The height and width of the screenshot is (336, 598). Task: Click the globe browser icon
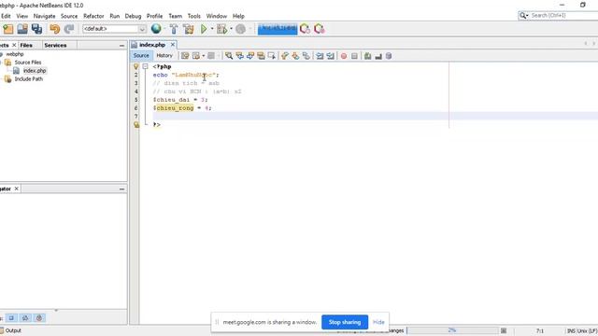point(156,29)
